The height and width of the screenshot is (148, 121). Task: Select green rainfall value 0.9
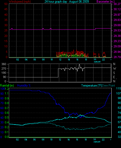coord(7,98)
